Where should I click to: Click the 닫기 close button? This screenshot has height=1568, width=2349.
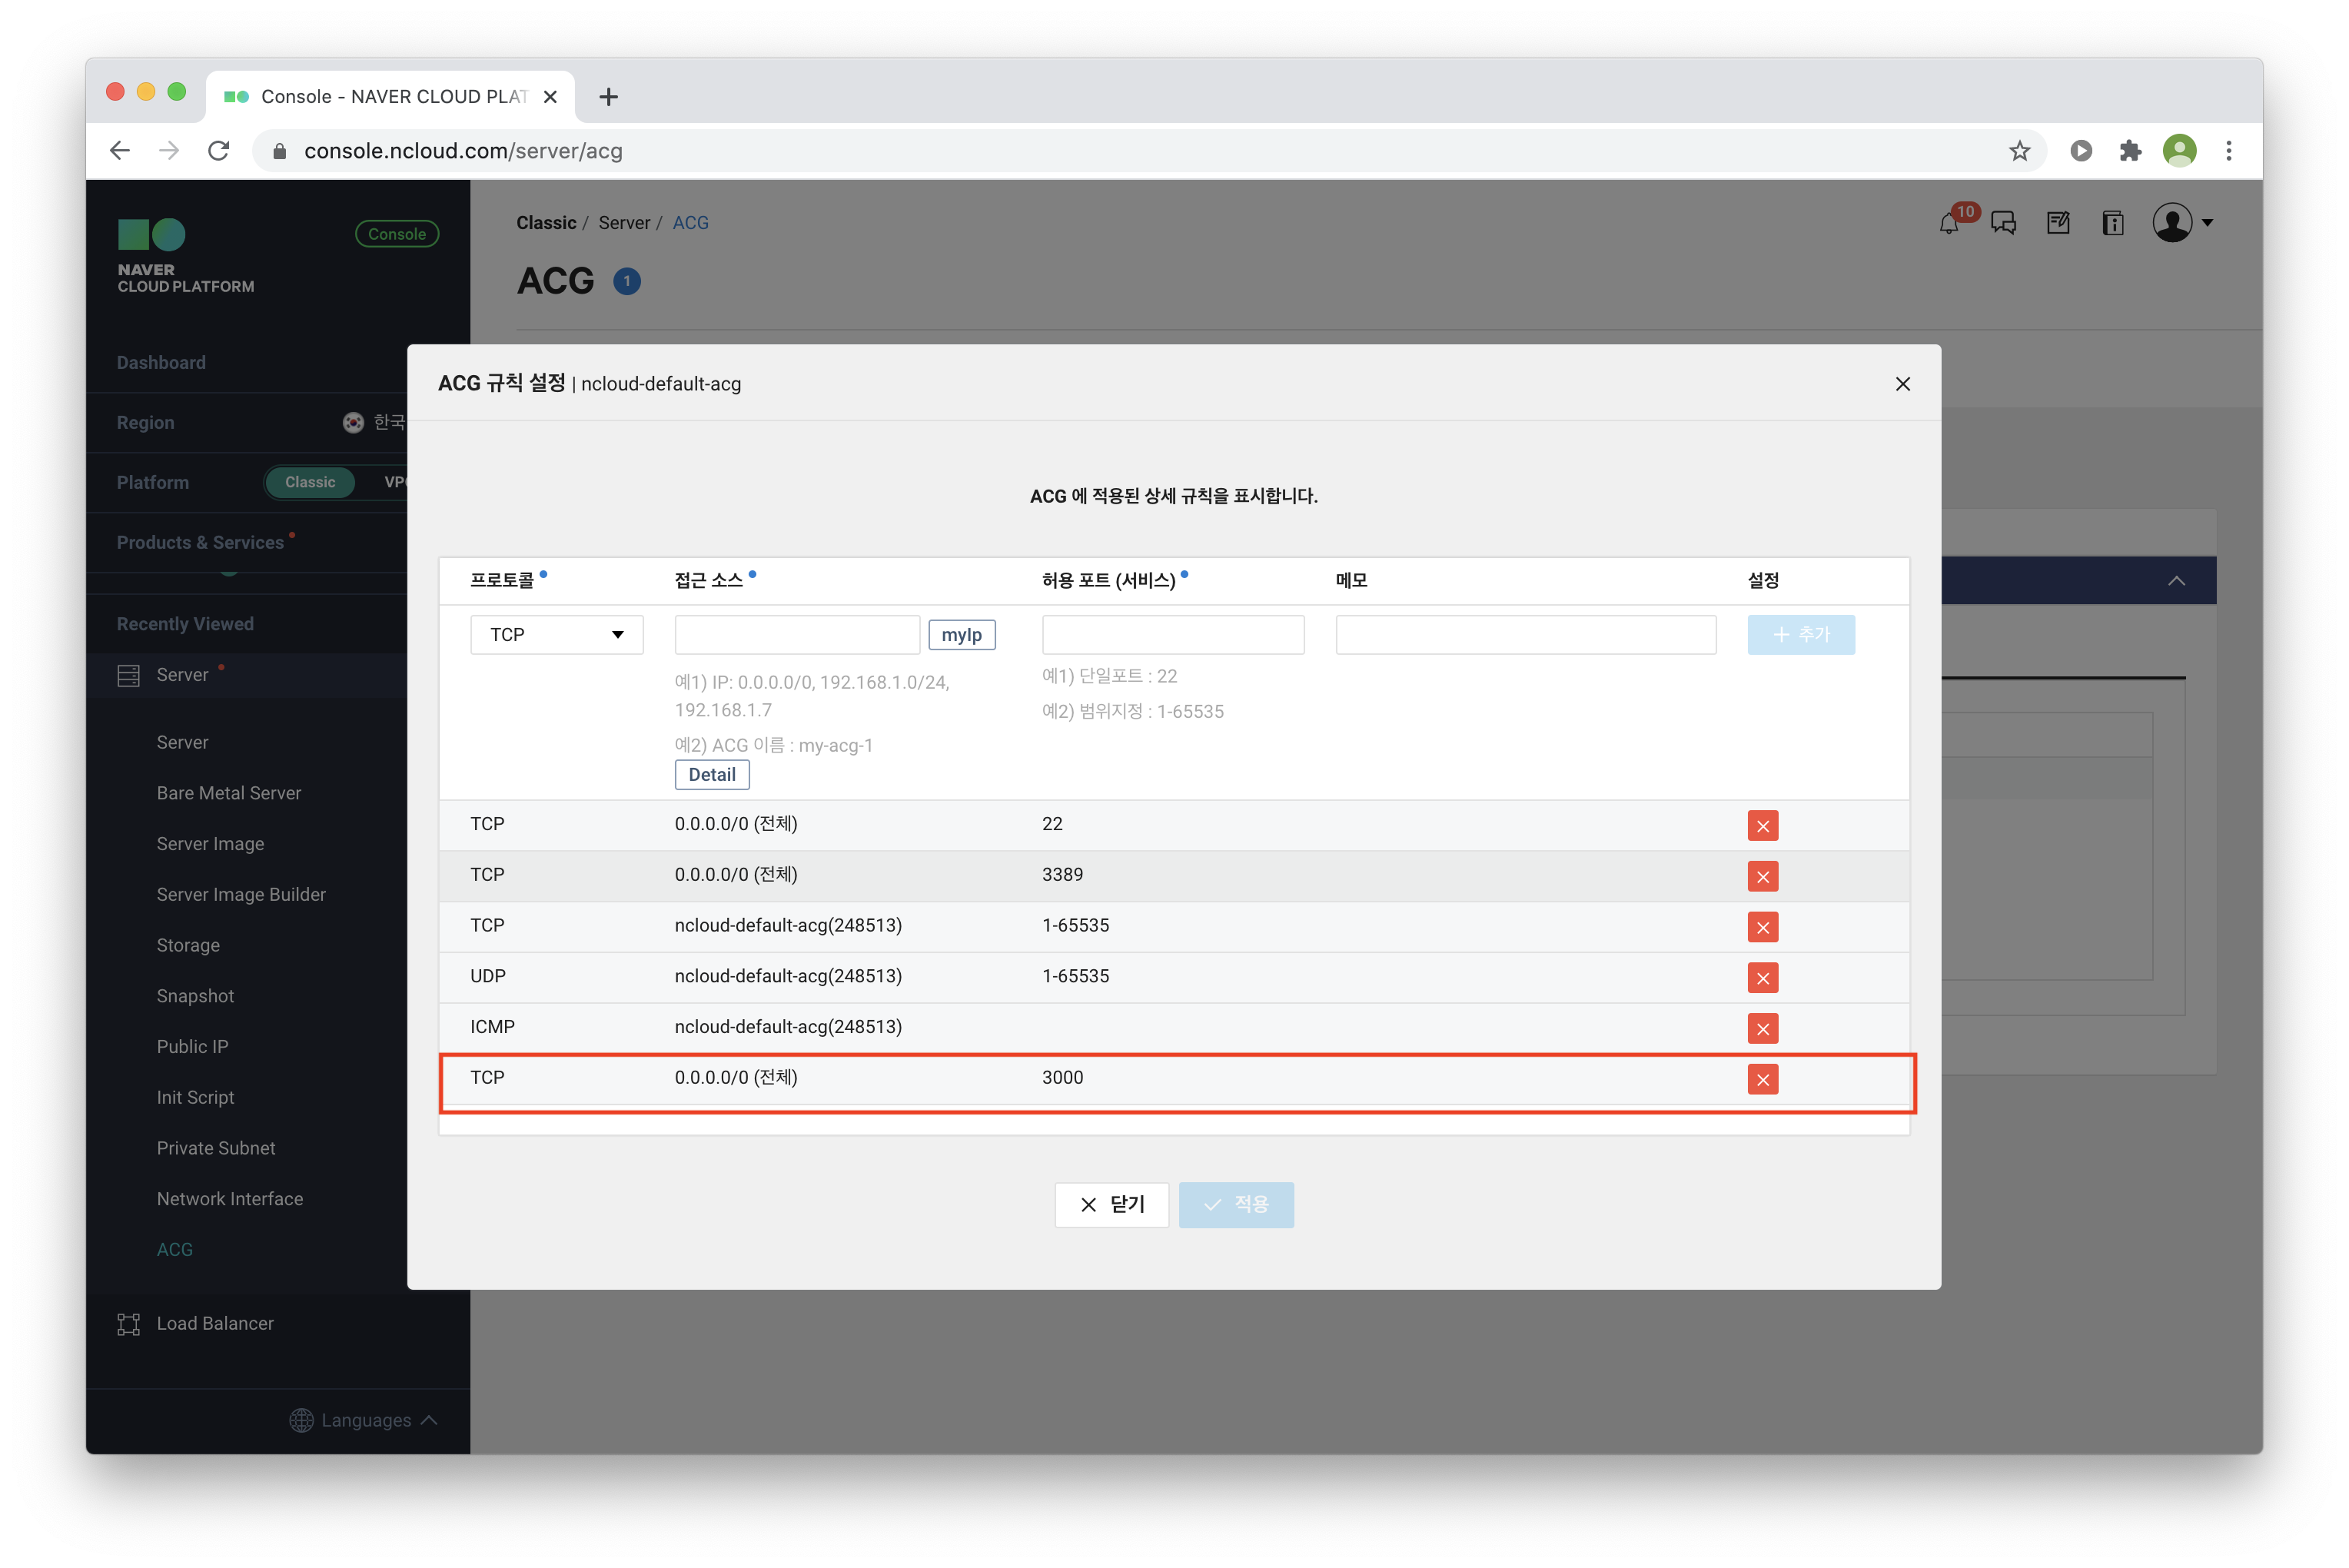1111,1204
